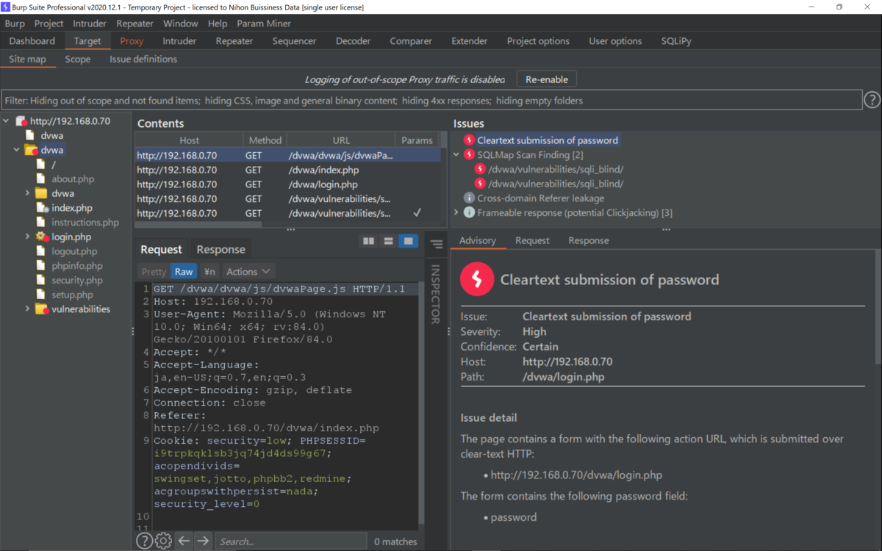Image resolution: width=882 pixels, height=551 pixels.
Task: Switch to the Scope sub-tab
Action: pos(78,59)
